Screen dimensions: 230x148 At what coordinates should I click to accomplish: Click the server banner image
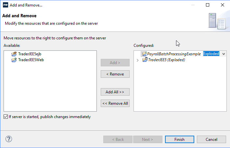click(x=217, y=21)
